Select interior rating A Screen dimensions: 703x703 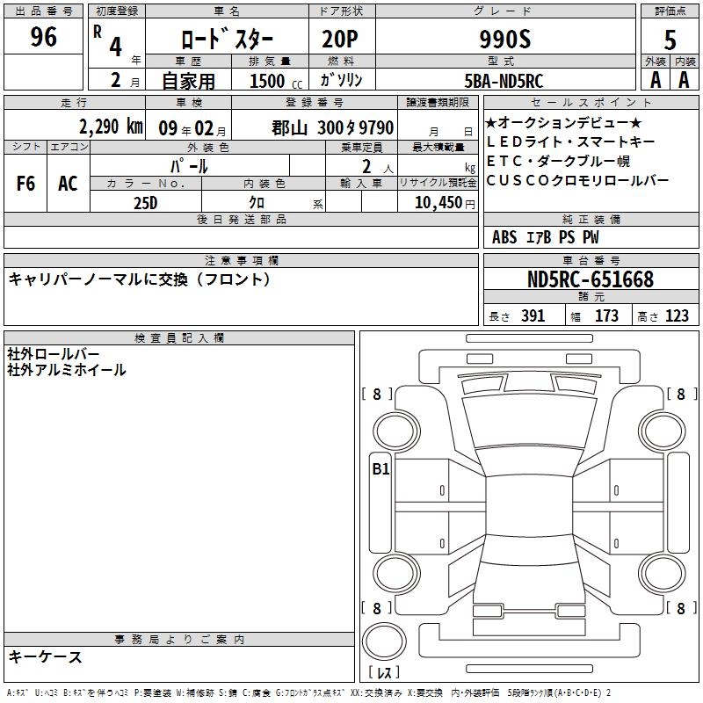tap(684, 80)
